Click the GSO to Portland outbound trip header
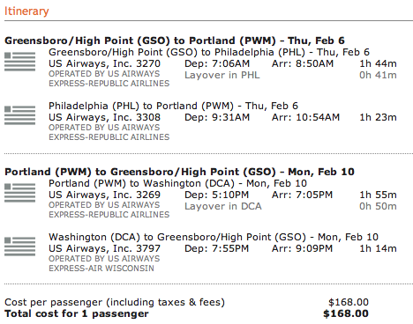Screen dimensions: 413x324 [175, 40]
